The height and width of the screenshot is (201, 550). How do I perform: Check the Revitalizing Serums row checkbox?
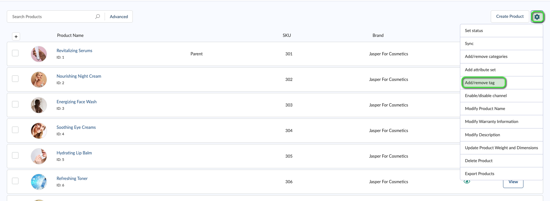15,53
